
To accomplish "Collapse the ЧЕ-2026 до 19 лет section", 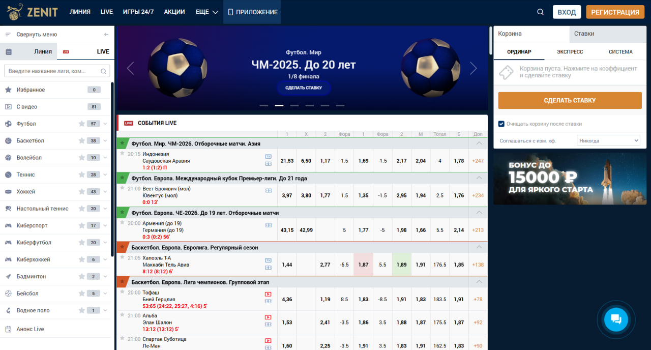I will point(479,213).
